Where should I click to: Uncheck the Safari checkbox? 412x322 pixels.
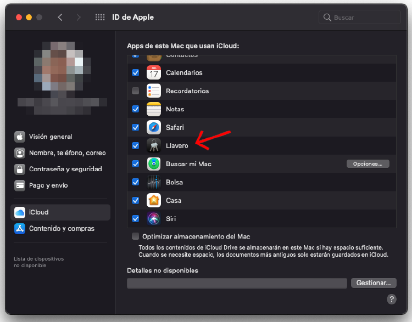point(135,127)
